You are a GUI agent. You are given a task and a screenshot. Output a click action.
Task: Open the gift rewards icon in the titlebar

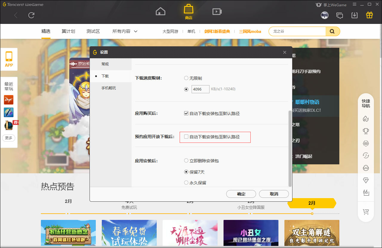click(369, 15)
